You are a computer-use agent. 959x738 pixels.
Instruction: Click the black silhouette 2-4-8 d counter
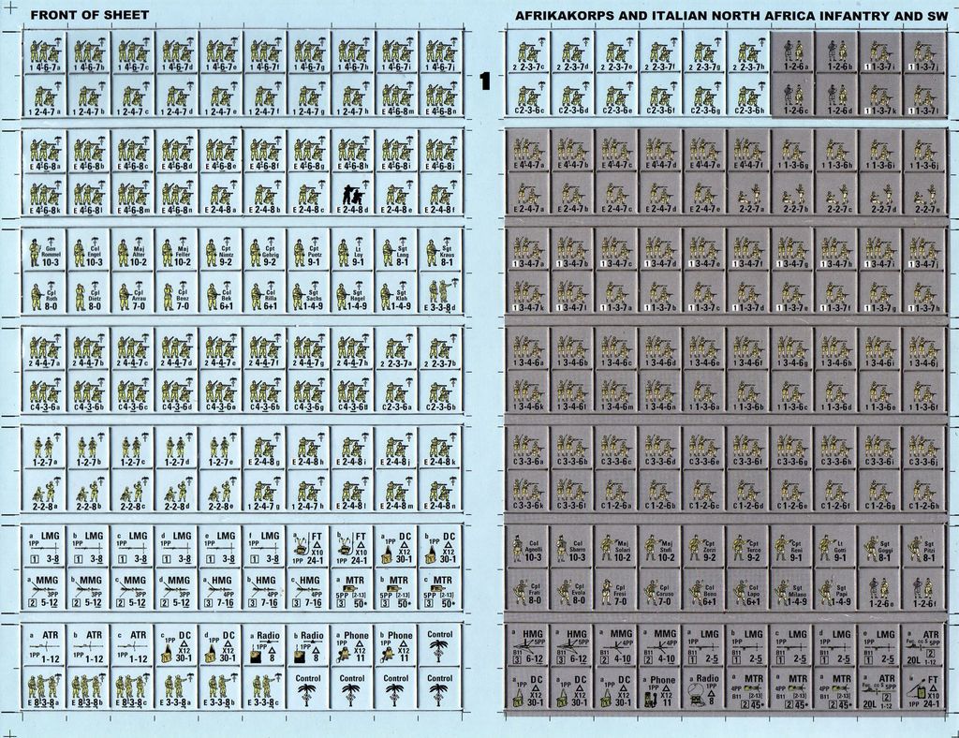353,196
